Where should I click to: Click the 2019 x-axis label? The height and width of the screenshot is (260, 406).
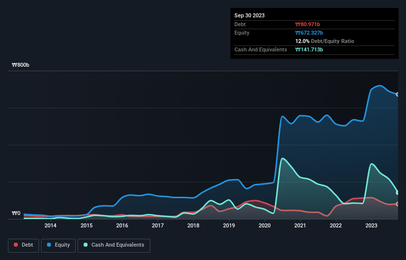click(x=229, y=225)
